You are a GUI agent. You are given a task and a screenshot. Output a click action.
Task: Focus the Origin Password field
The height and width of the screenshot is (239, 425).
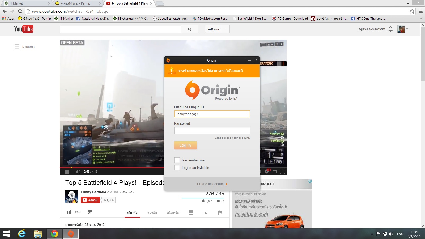click(212, 130)
